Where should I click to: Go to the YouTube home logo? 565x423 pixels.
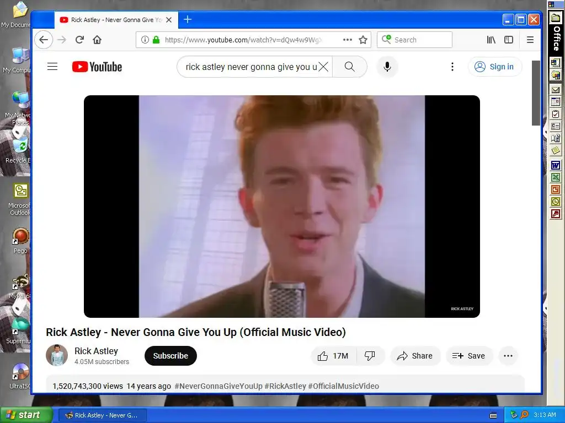point(97,67)
